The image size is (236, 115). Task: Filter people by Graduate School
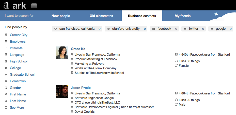click(x=22, y=74)
